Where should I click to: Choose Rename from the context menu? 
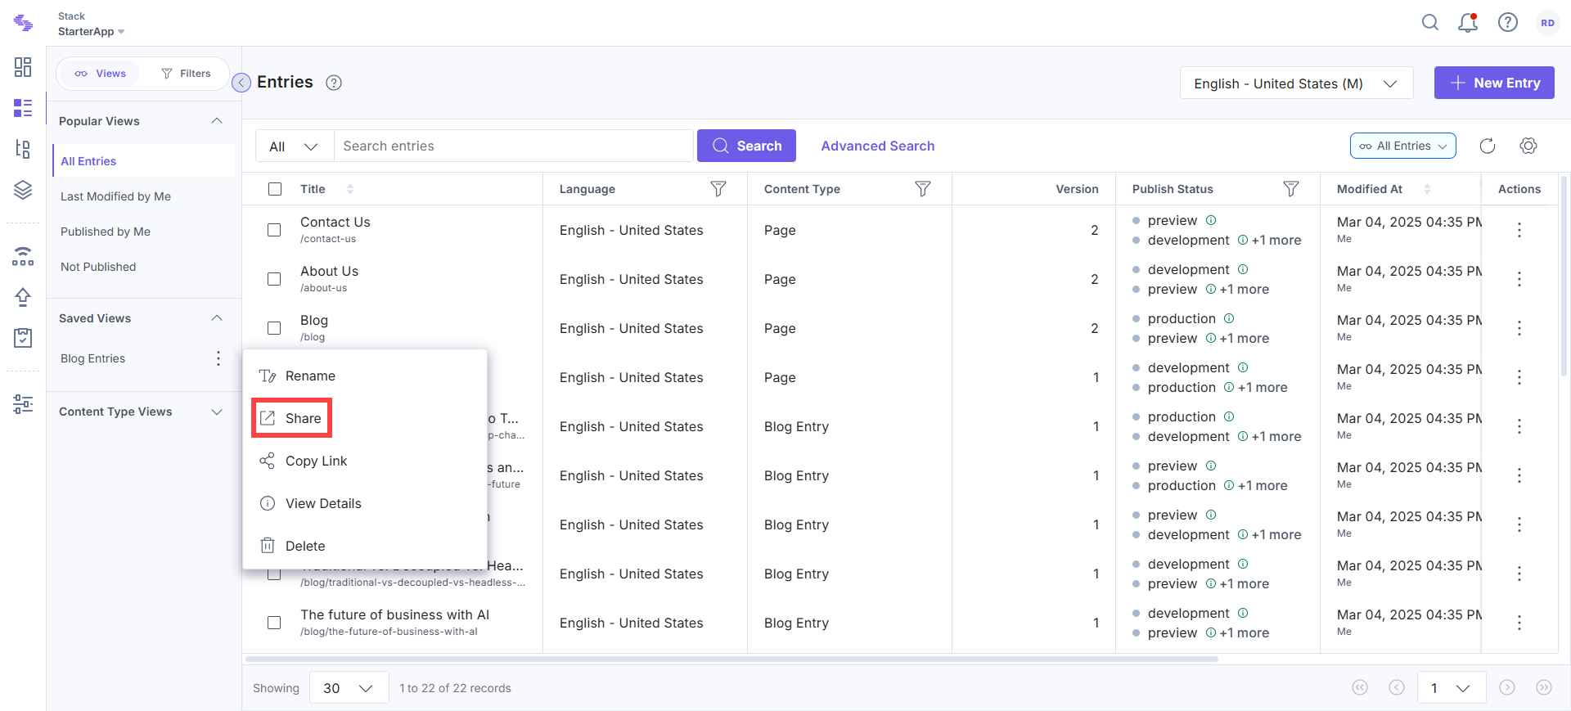(x=365, y=376)
